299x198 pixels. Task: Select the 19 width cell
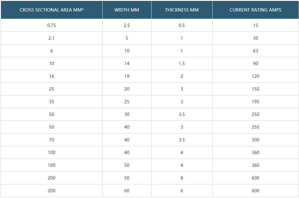(x=127, y=76)
